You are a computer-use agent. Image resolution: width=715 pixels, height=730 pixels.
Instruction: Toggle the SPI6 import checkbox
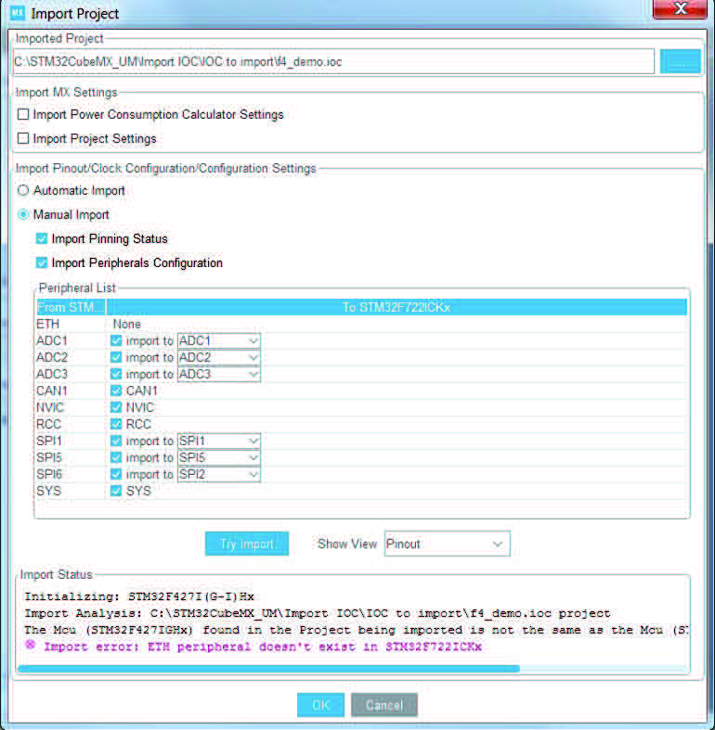pyautogui.click(x=116, y=474)
